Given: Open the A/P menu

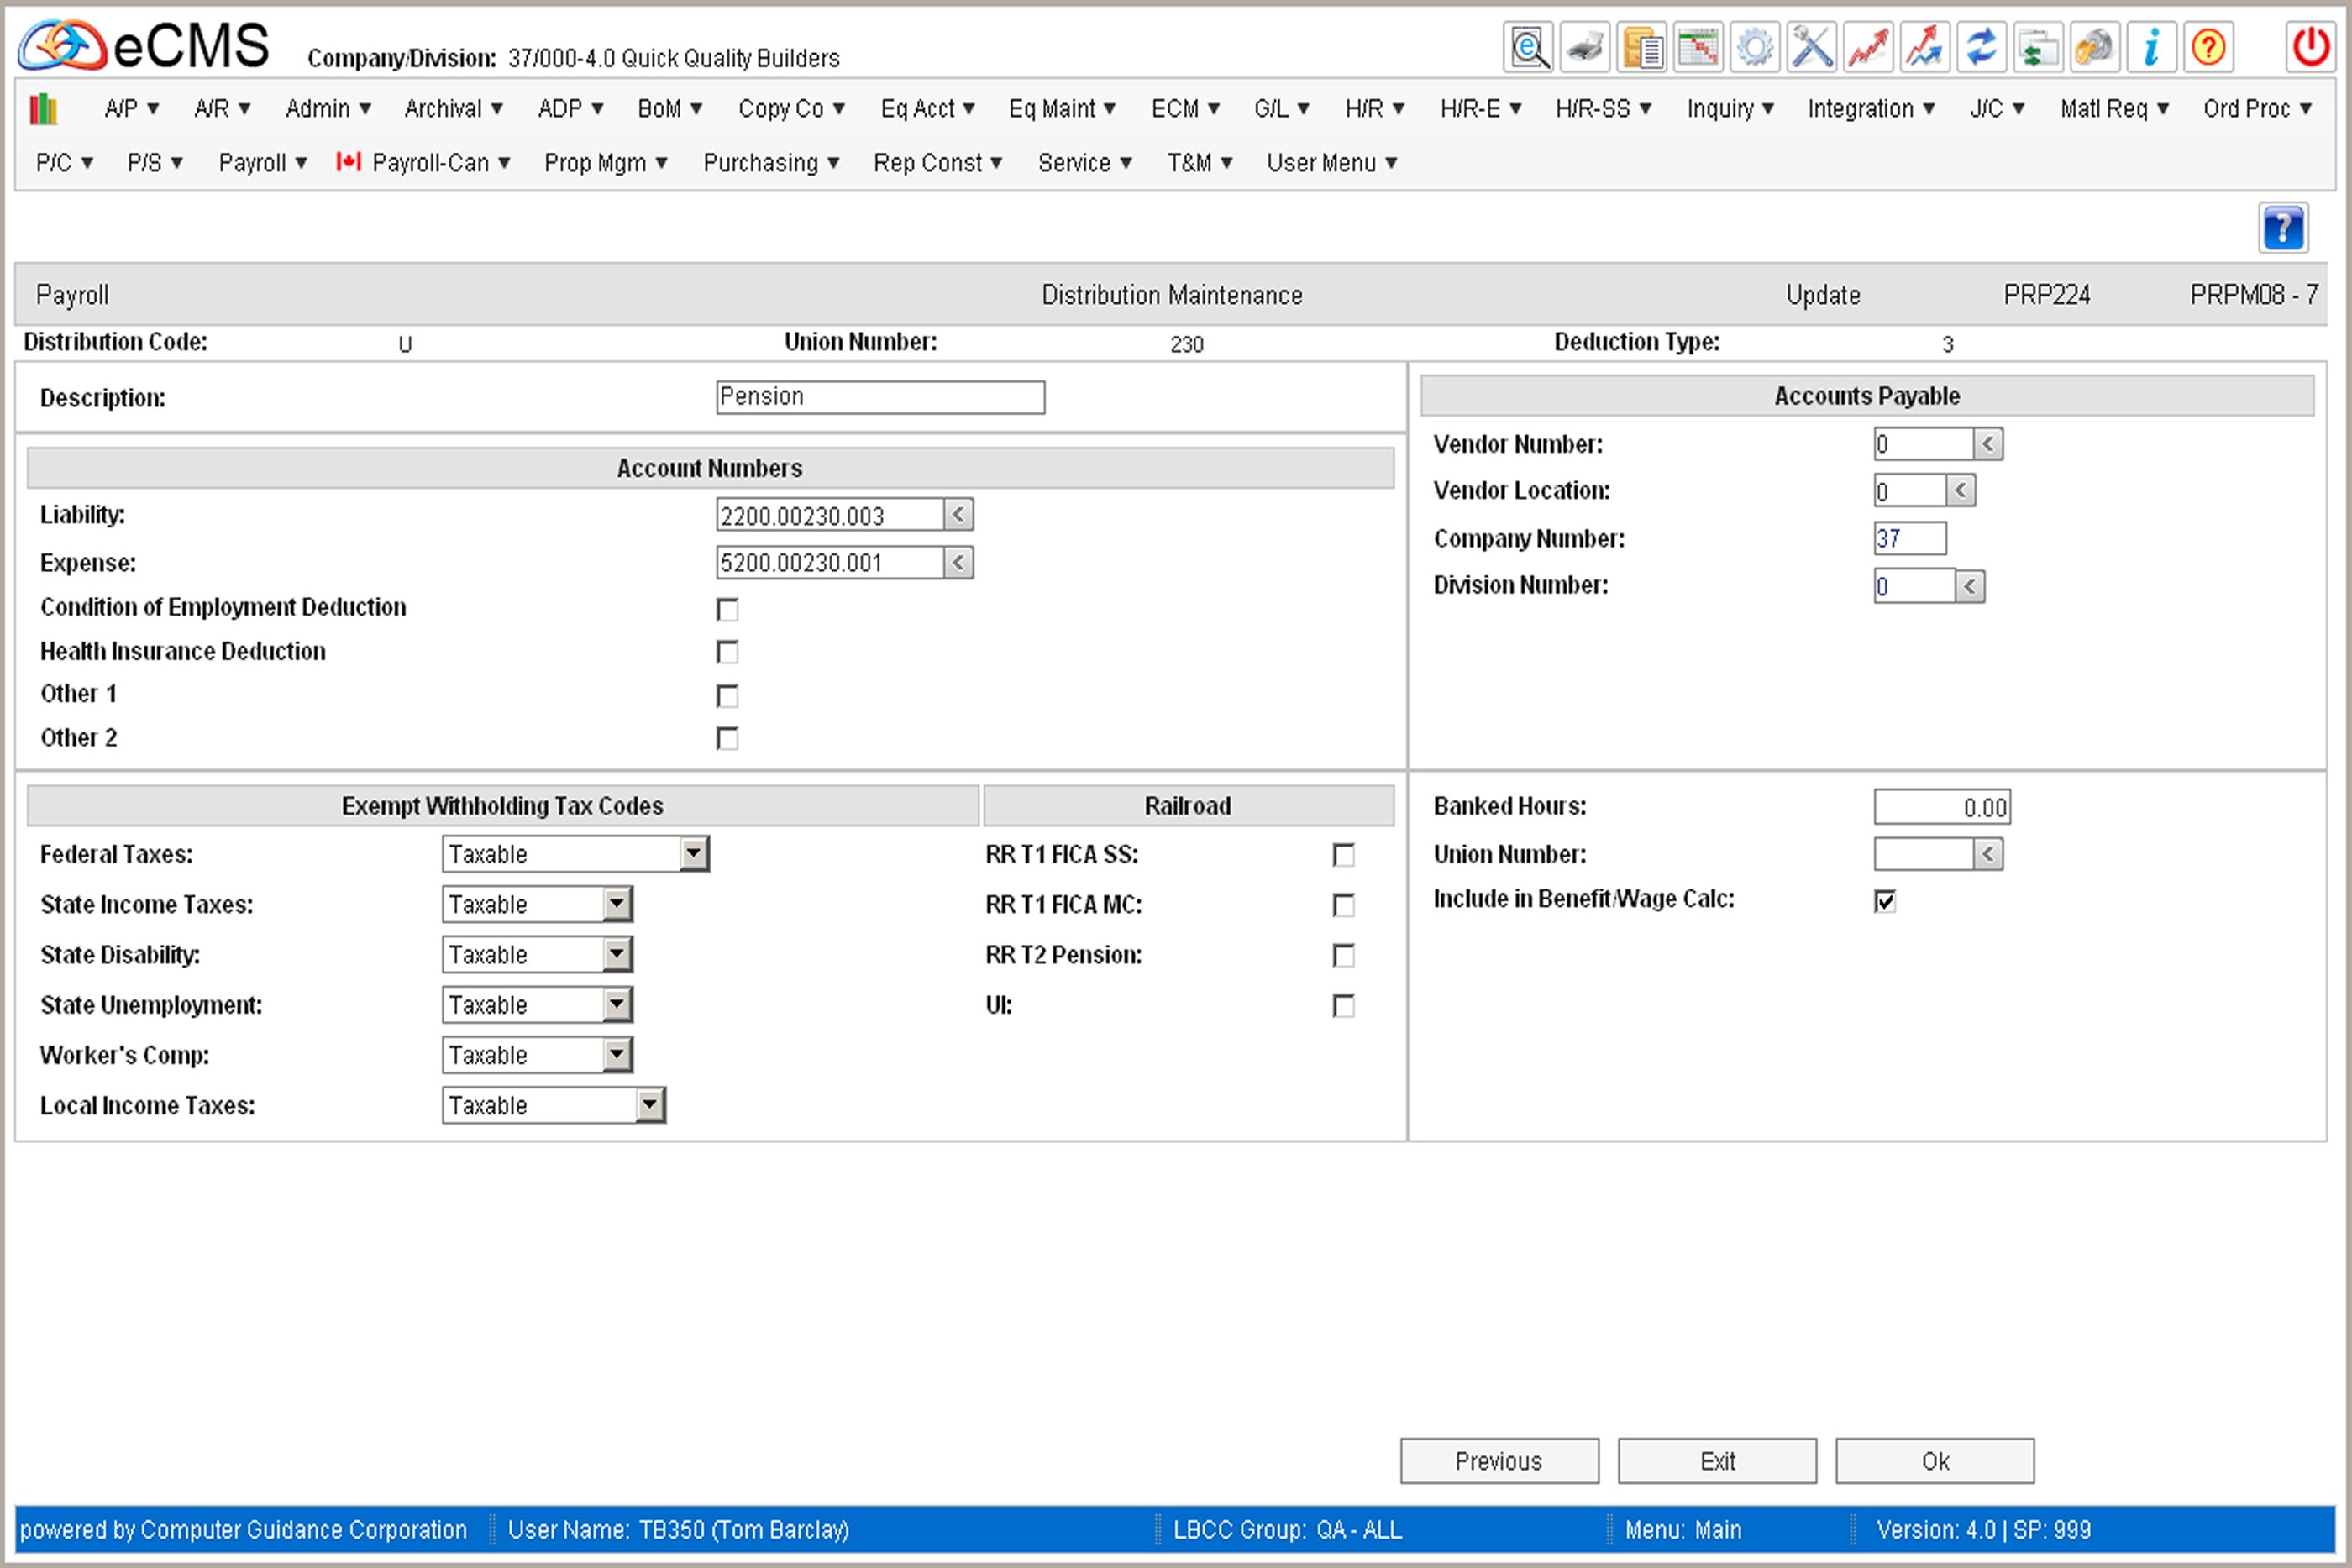Looking at the screenshot, I should pyautogui.click(x=132, y=108).
